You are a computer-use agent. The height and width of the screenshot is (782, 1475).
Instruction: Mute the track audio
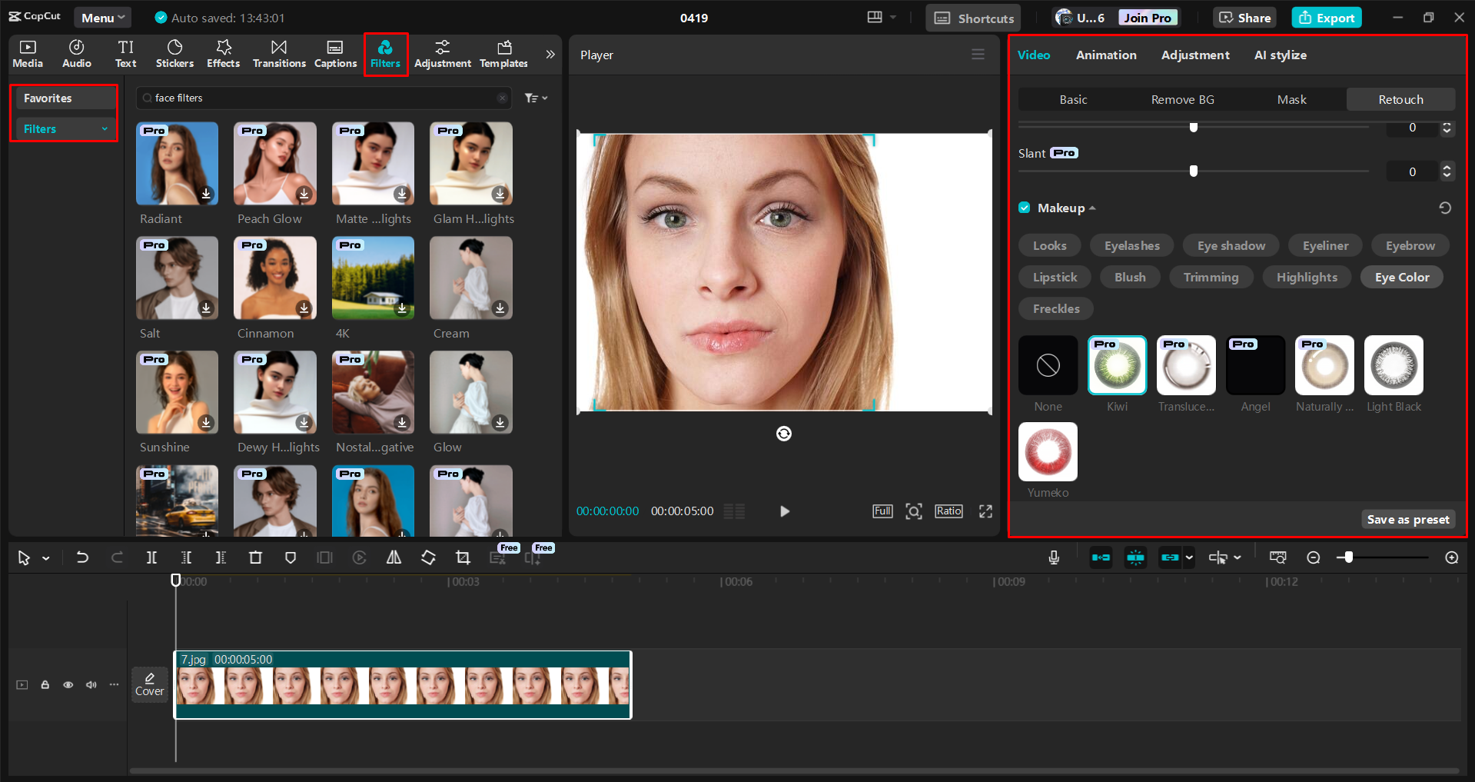(91, 684)
